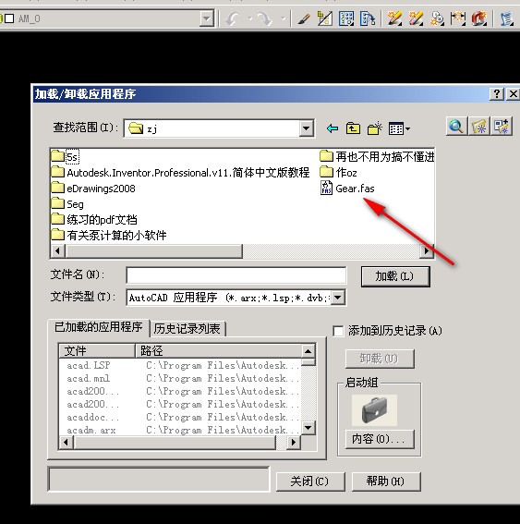Click the dimension marker toolbar icon
The image size is (520, 524).
(x=458, y=18)
